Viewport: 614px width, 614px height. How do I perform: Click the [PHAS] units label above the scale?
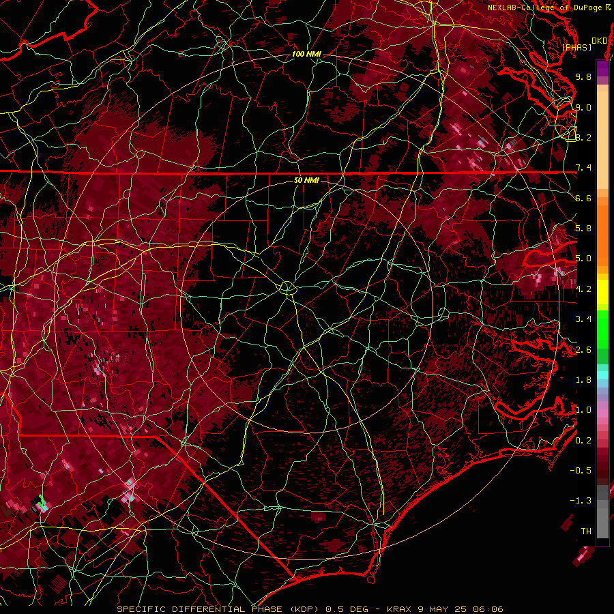pos(576,47)
